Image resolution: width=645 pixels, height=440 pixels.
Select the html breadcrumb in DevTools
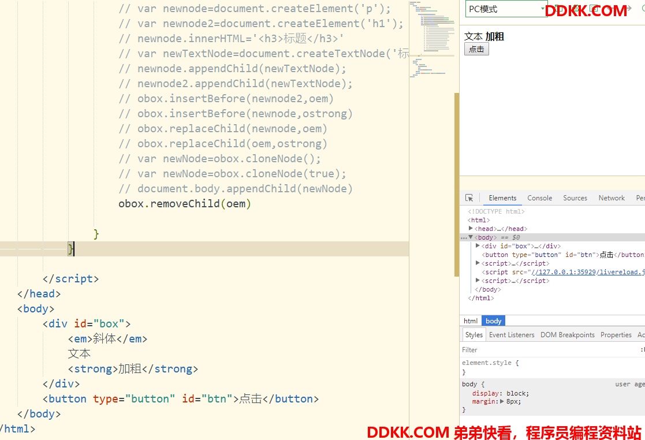[471, 320]
